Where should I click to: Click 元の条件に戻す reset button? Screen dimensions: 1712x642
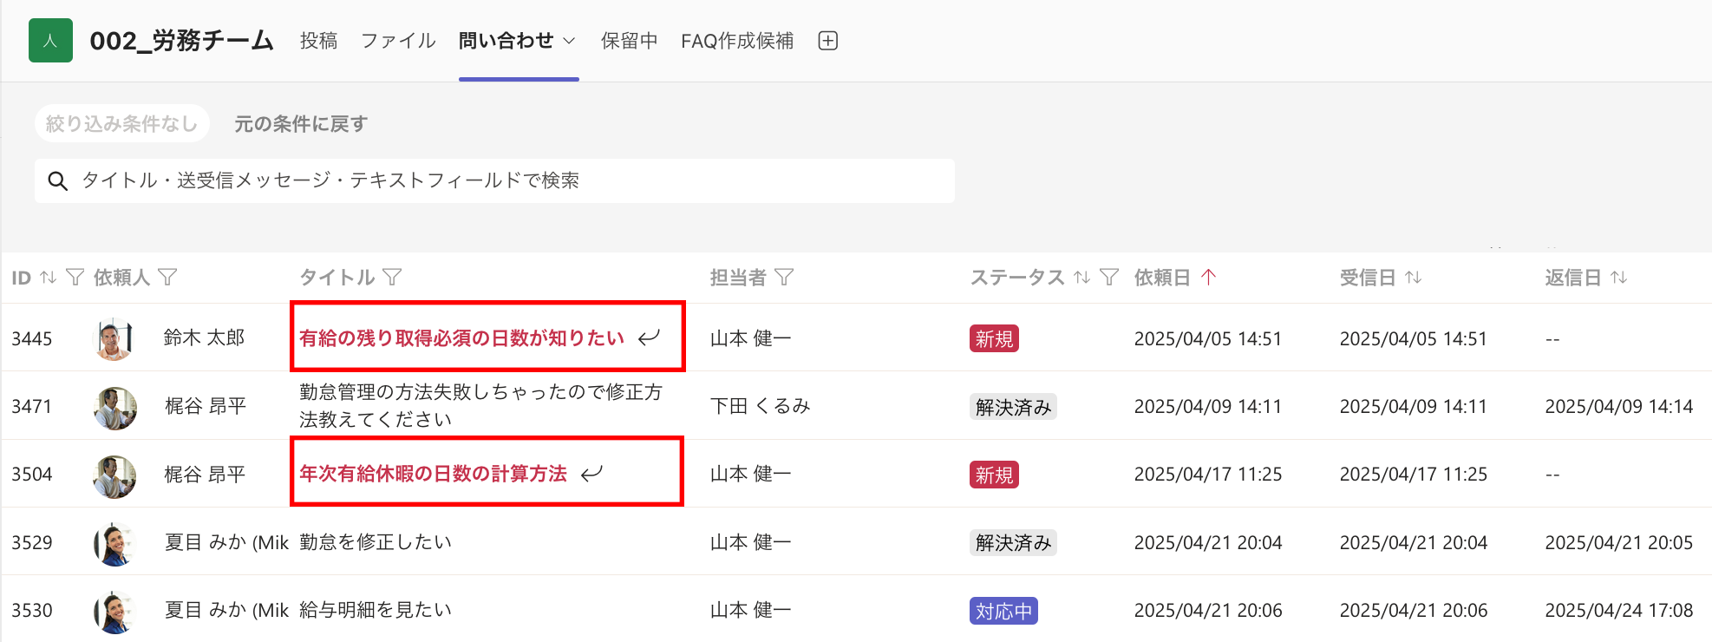pos(301,124)
